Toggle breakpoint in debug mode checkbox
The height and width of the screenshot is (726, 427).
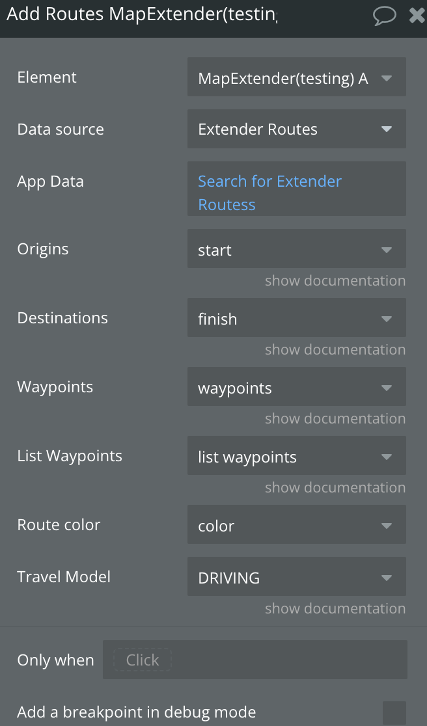click(394, 712)
